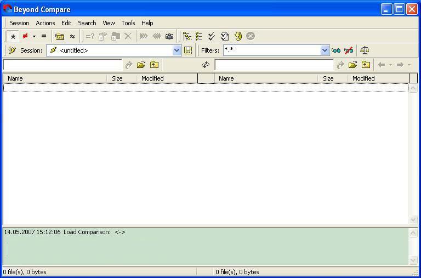This screenshot has width=421, height=278.
Task: Click the Copy to right (triple arrow) icon
Action: coord(144,36)
